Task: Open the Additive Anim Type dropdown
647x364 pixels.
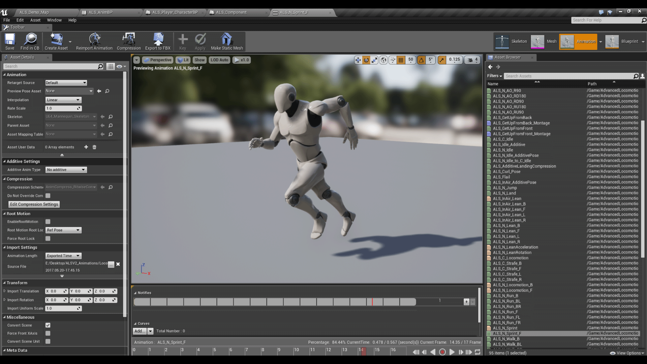Action: click(66, 170)
